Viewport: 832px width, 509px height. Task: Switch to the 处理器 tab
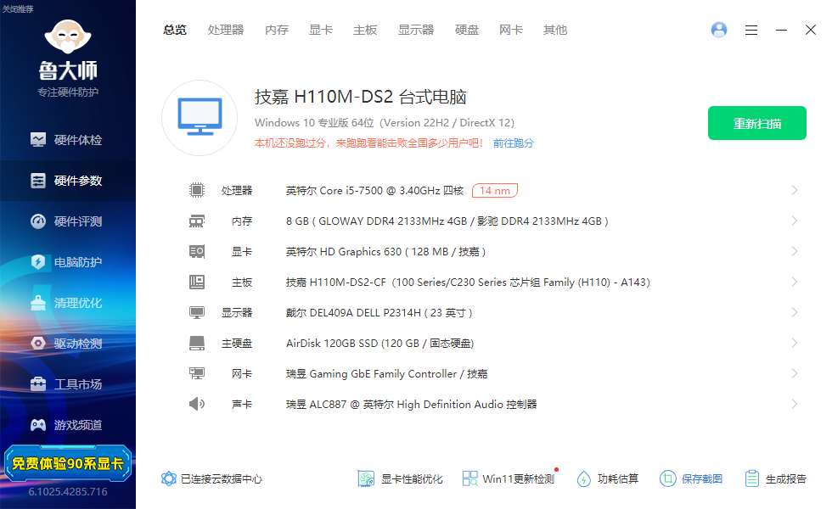point(226,31)
